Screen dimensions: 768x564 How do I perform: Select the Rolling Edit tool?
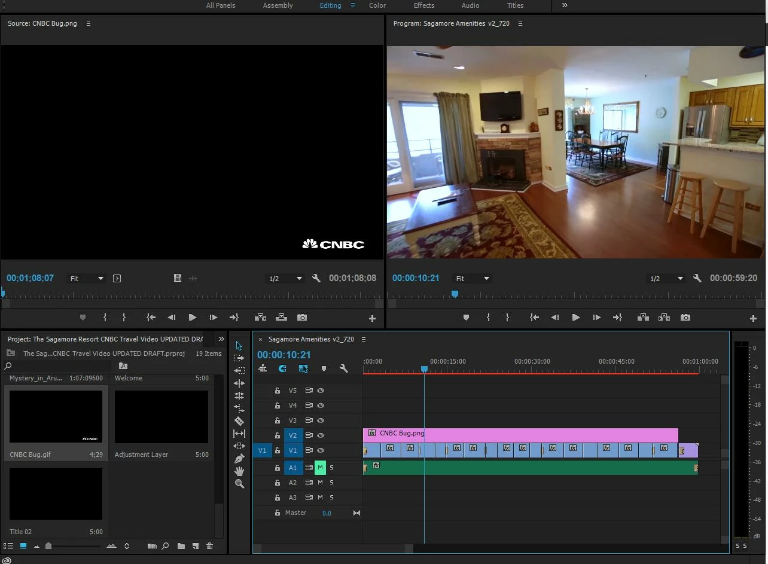coord(239,396)
